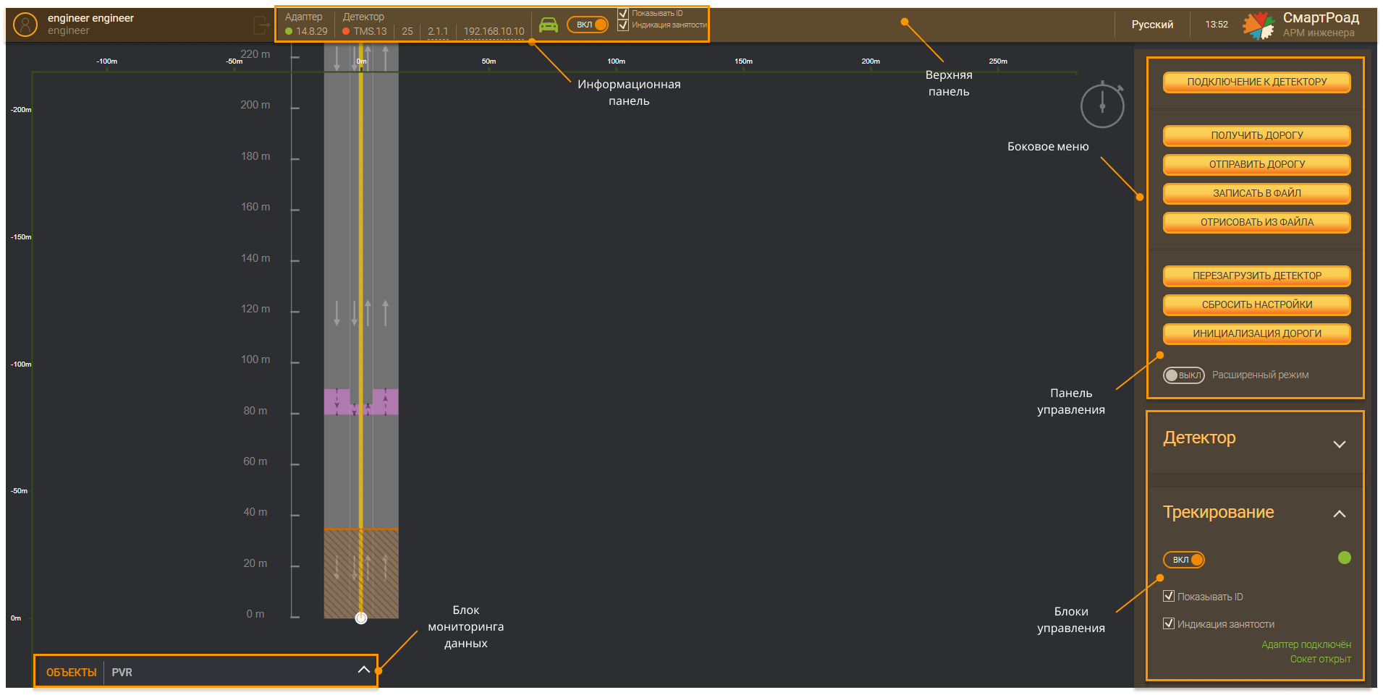Expand the data monitoring panel chevron

click(x=364, y=670)
